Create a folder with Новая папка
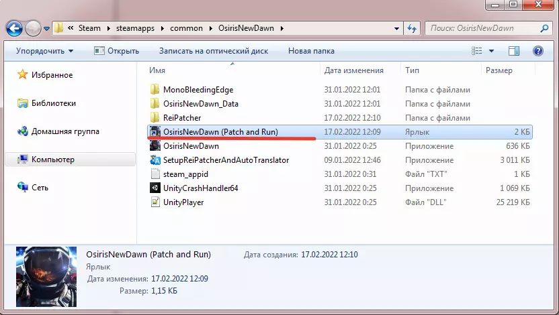 pyautogui.click(x=311, y=51)
